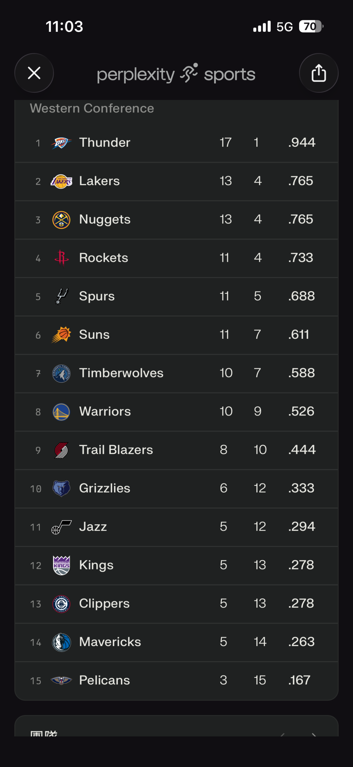Open the Timberwolves team name
This screenshot has width=353, height=767.
pyautogui.click(x=121, y=373)
